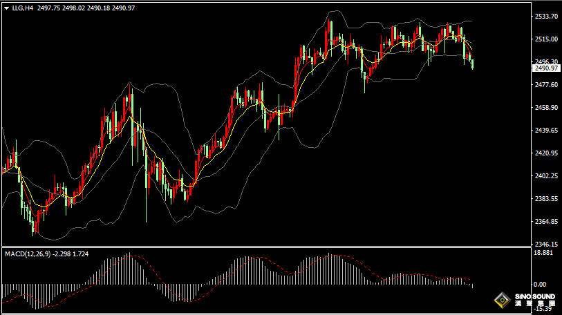Click the last candlestick on the chart
Viewport: 562px width, 315px height.
coord(473,64)
